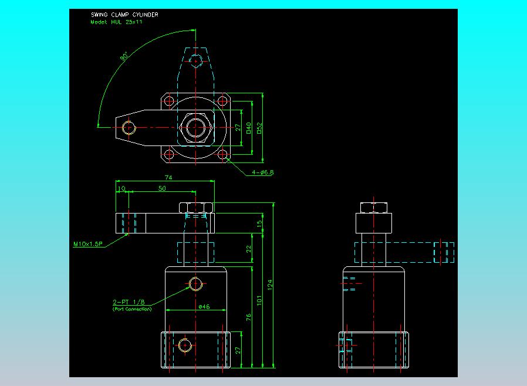Select the "(Port Connection)" note
This screenshot has width=527, height=386.
point(132,309)
